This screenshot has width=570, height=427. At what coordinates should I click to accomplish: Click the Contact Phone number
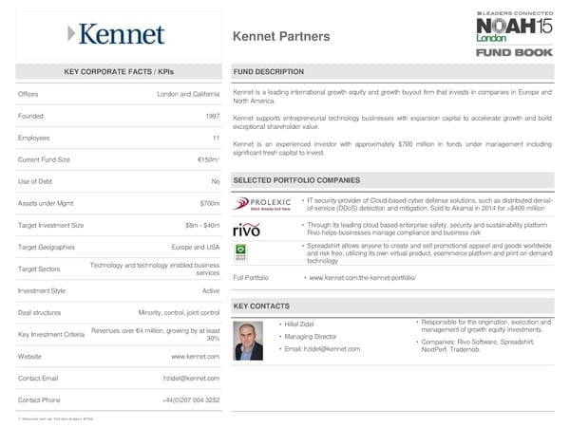[x=191, y=400]
